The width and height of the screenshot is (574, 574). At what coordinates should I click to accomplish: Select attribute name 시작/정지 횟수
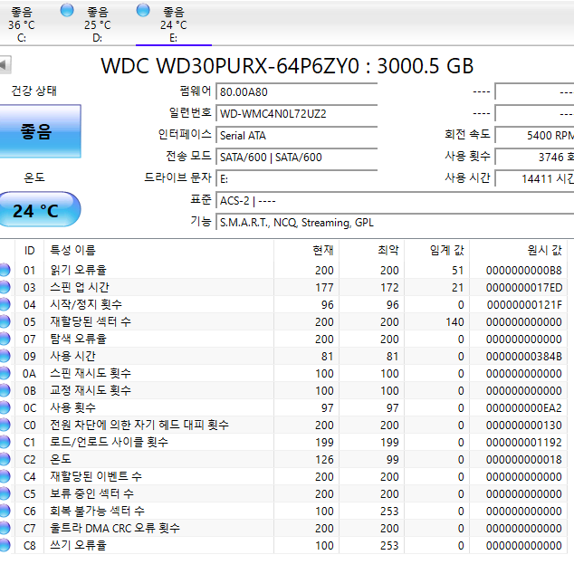[86, 304]
